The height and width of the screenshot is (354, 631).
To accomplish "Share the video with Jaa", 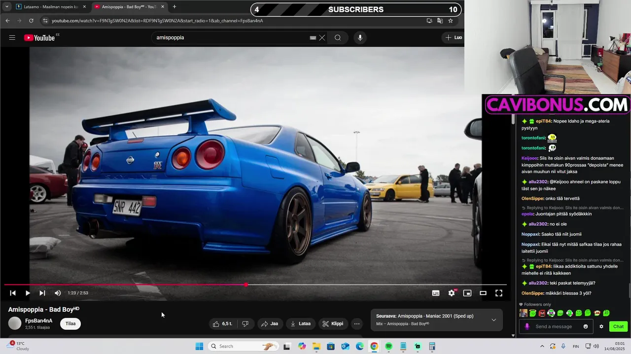I will click(270, 324).
